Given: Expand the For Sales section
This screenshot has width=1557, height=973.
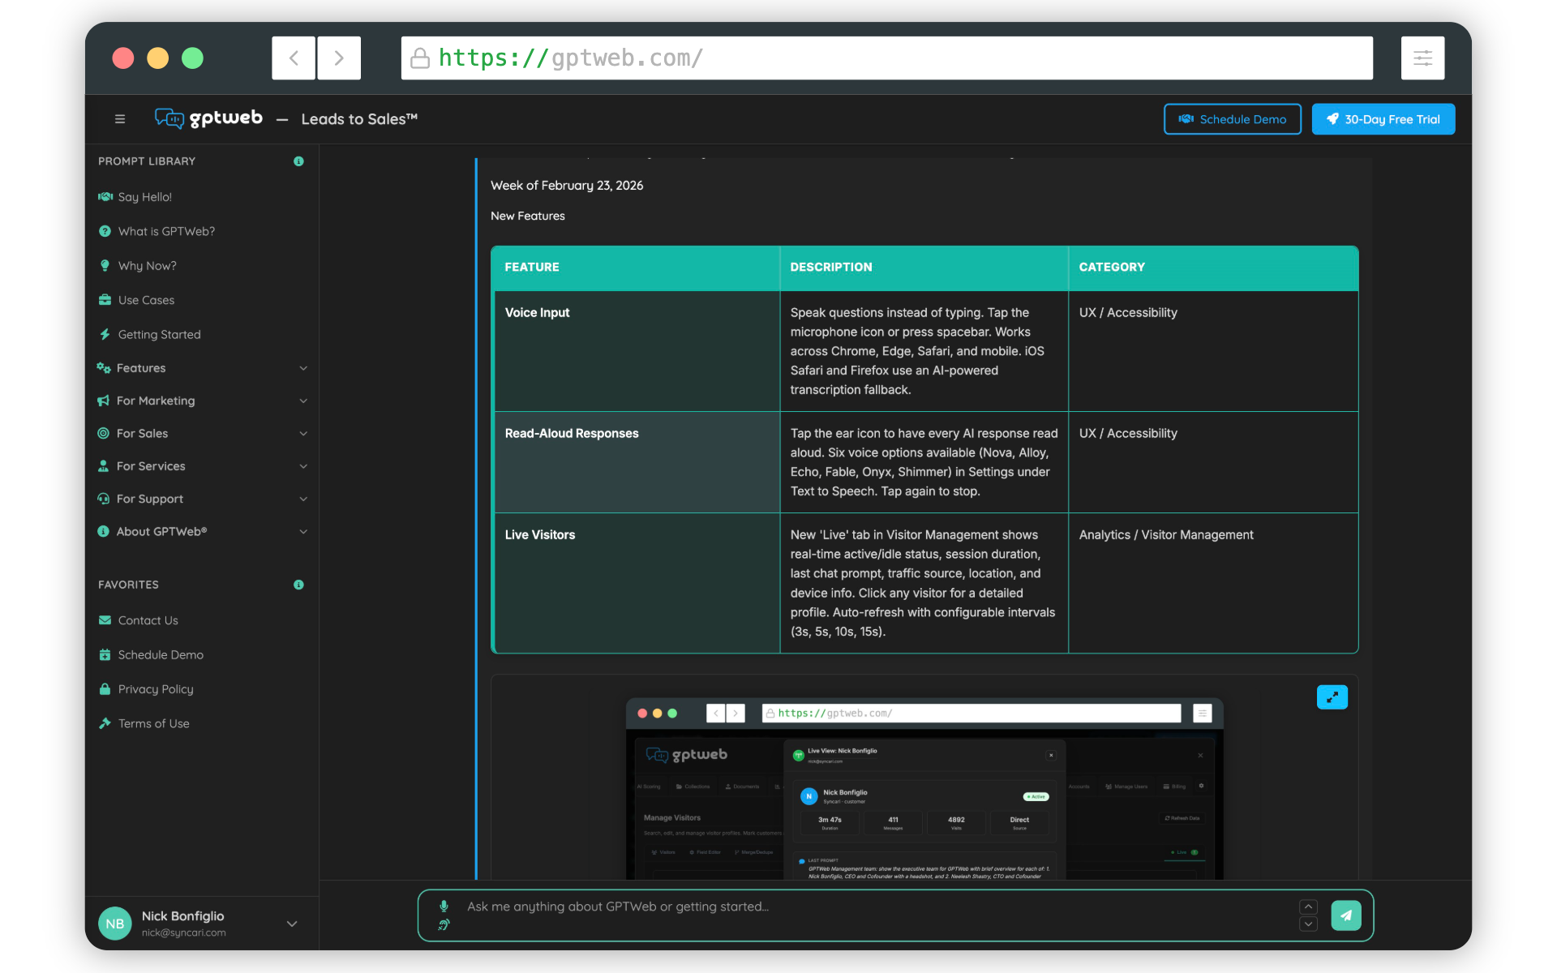Looking at the screenshot, I should click(203, 434).
